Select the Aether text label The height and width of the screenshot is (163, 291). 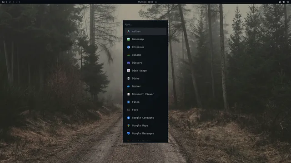(136, 31)
